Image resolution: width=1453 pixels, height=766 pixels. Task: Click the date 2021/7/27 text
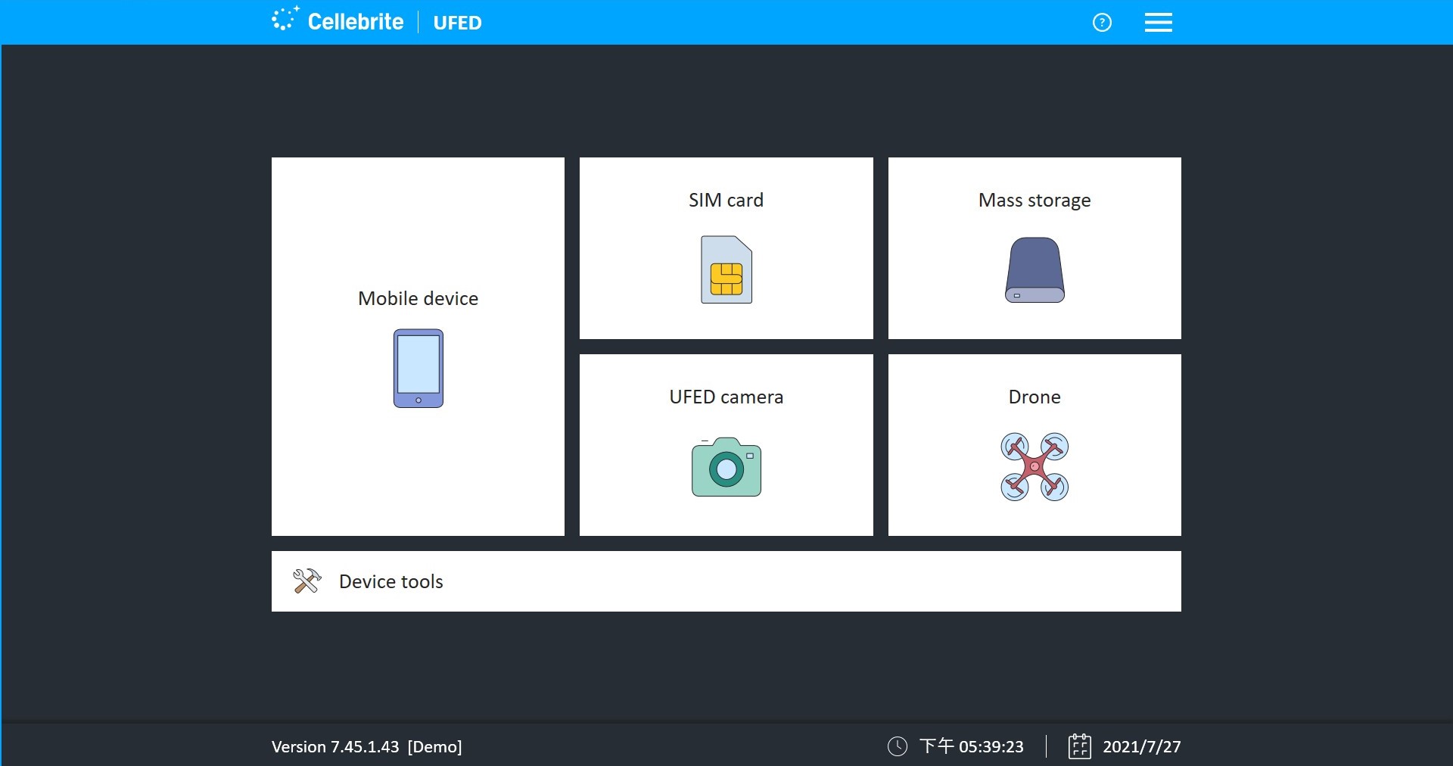1142,746
